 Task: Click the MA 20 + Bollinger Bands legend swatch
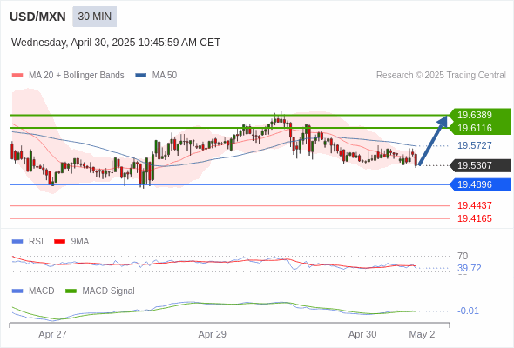point(17,76)
